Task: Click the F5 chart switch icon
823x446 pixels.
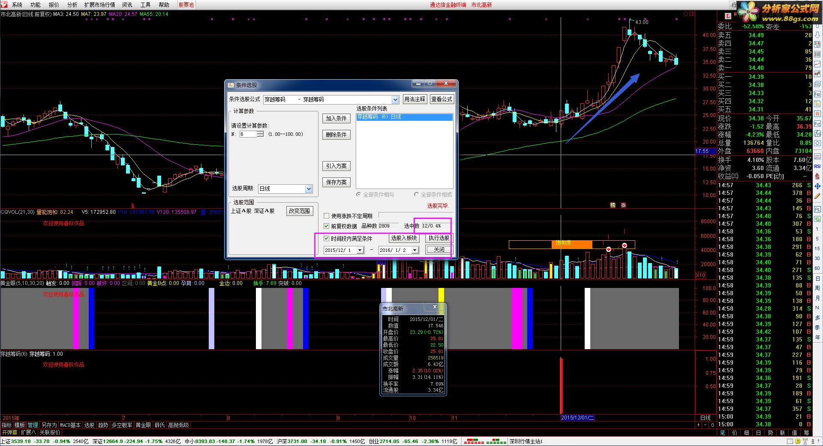Action: pyautogui.click(x=817, y=210)
